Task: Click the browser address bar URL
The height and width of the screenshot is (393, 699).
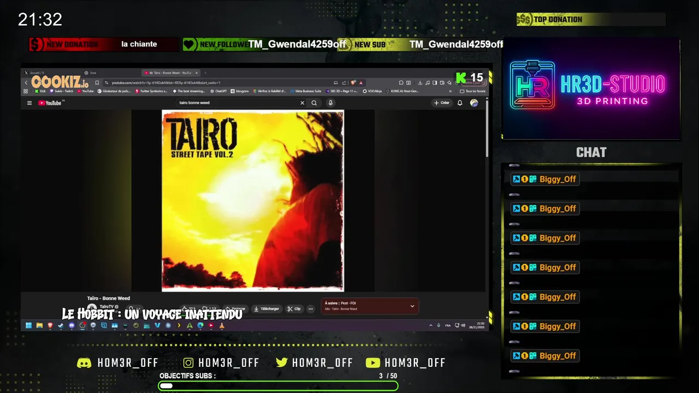Action: [166, 82]
